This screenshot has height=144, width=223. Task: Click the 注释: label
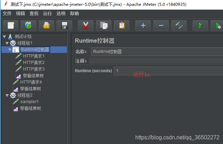pos(81,61)
